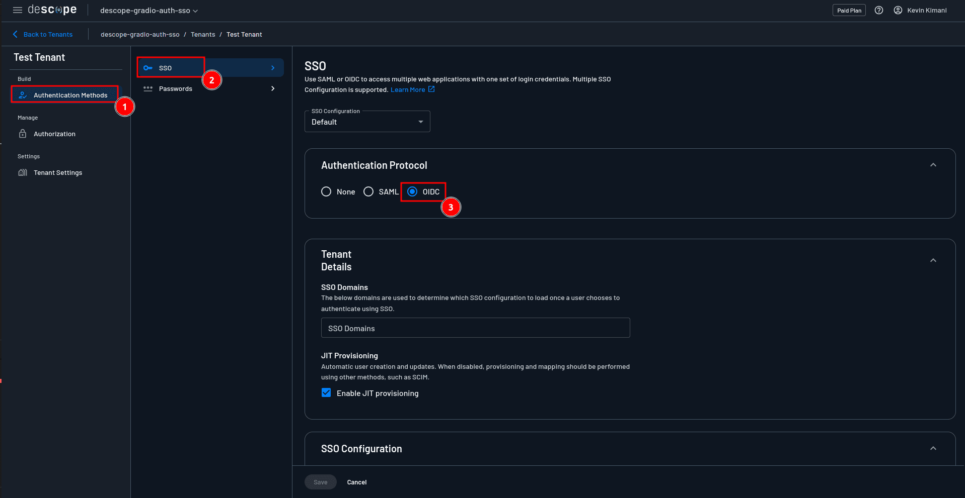
Task: Open the SSO Configuration Default dropdown
Action: (x=367, y=121)
